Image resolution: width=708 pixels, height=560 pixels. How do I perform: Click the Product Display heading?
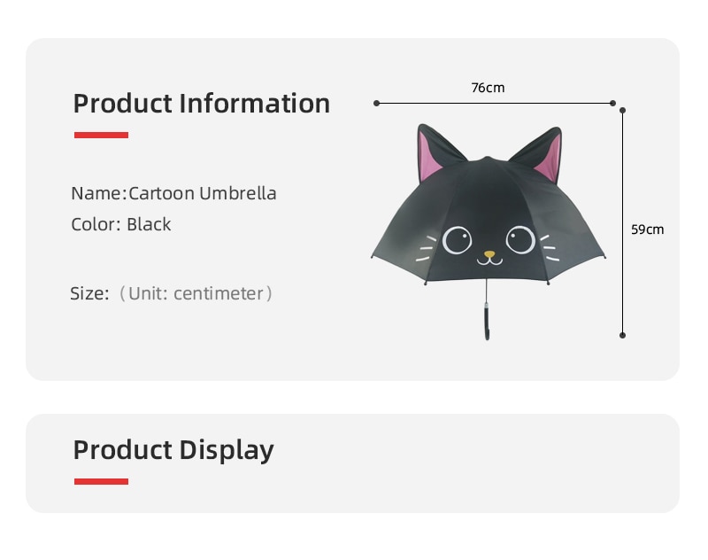coord(173,450)
